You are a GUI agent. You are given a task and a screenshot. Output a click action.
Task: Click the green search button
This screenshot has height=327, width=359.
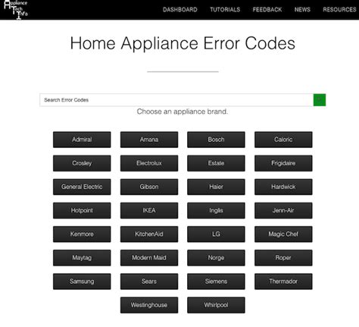[x=320, y=100]
